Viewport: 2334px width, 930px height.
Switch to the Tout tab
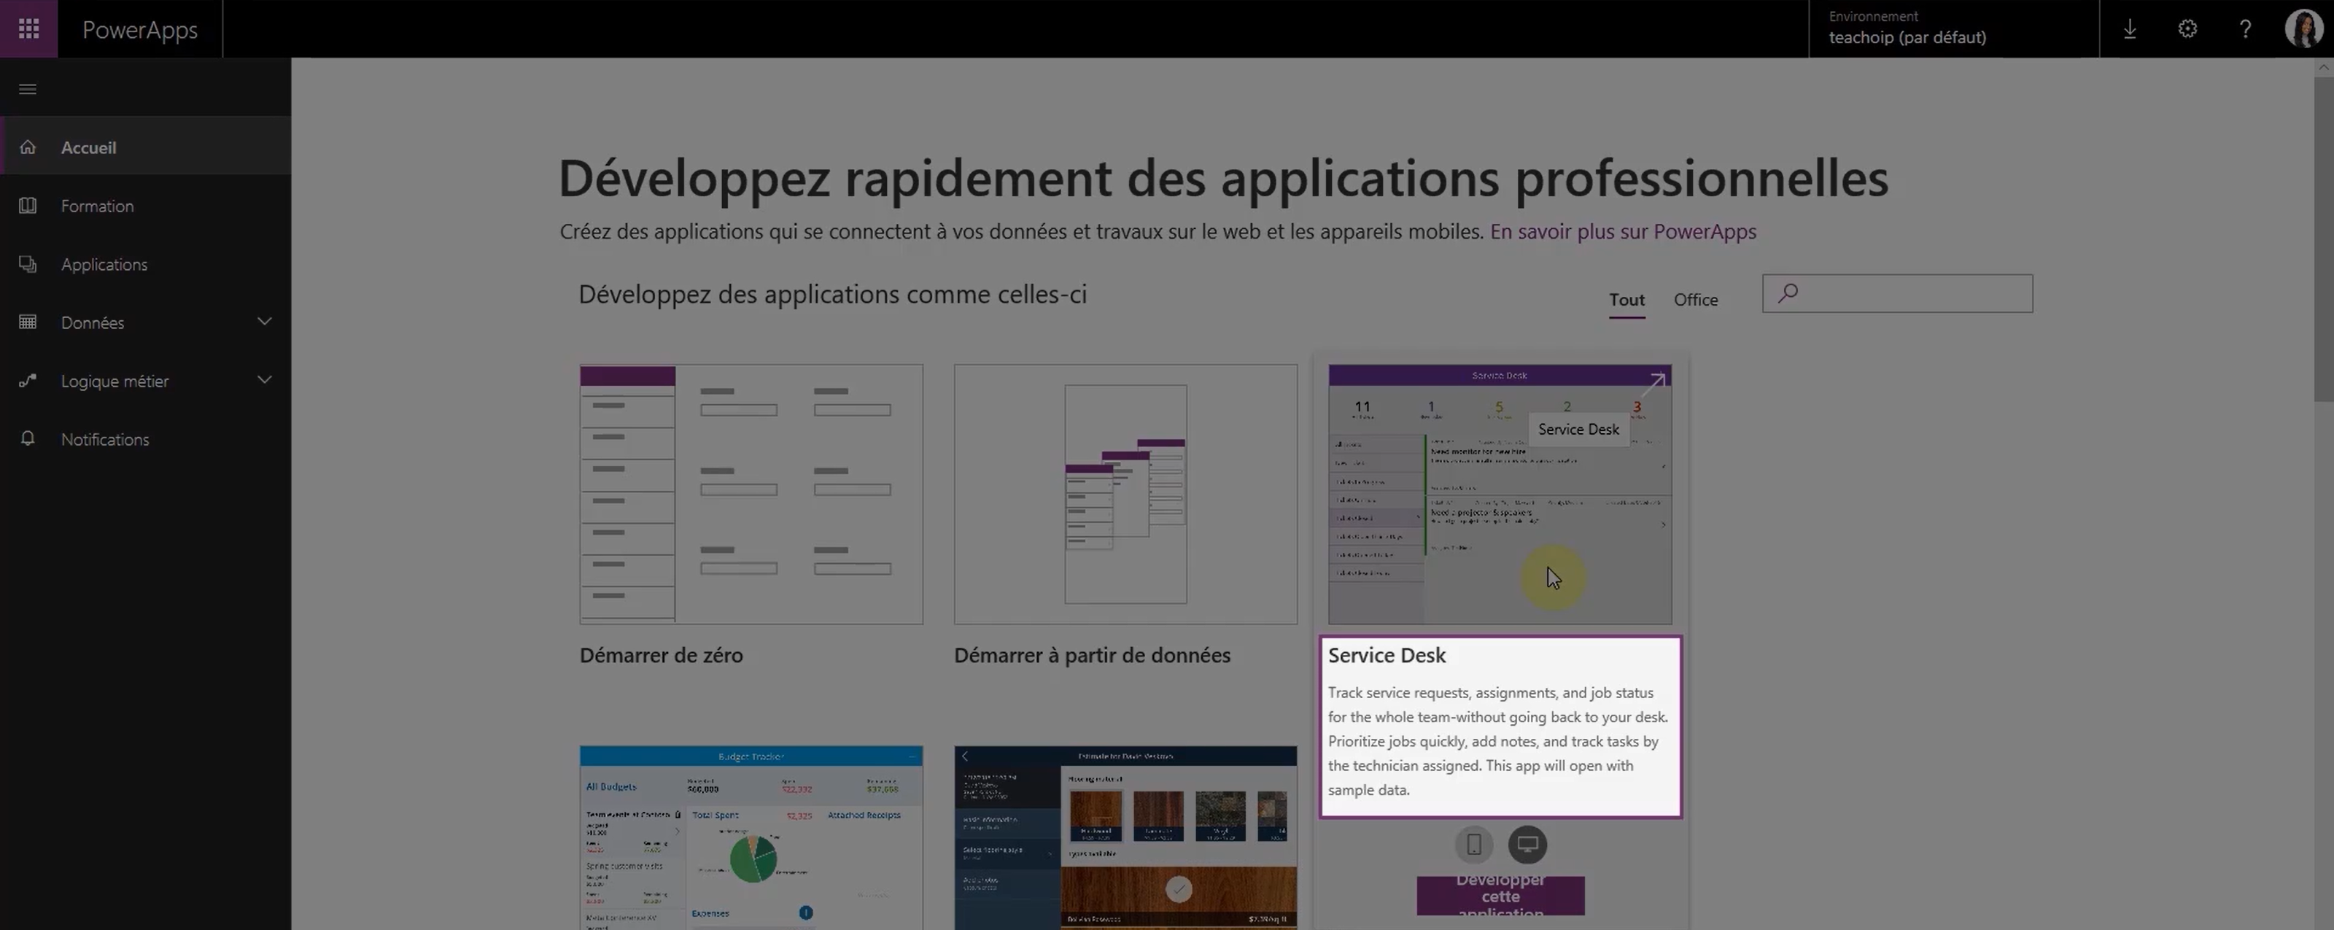[x=1627, y=300]
